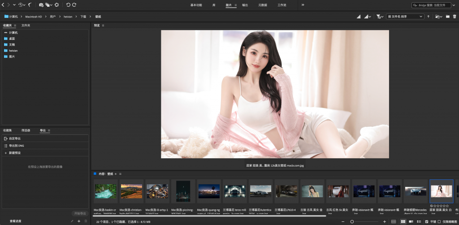459x225 pixels.
Task: Open the 筛选器 panel tab
Action: [x=26, y=130]
